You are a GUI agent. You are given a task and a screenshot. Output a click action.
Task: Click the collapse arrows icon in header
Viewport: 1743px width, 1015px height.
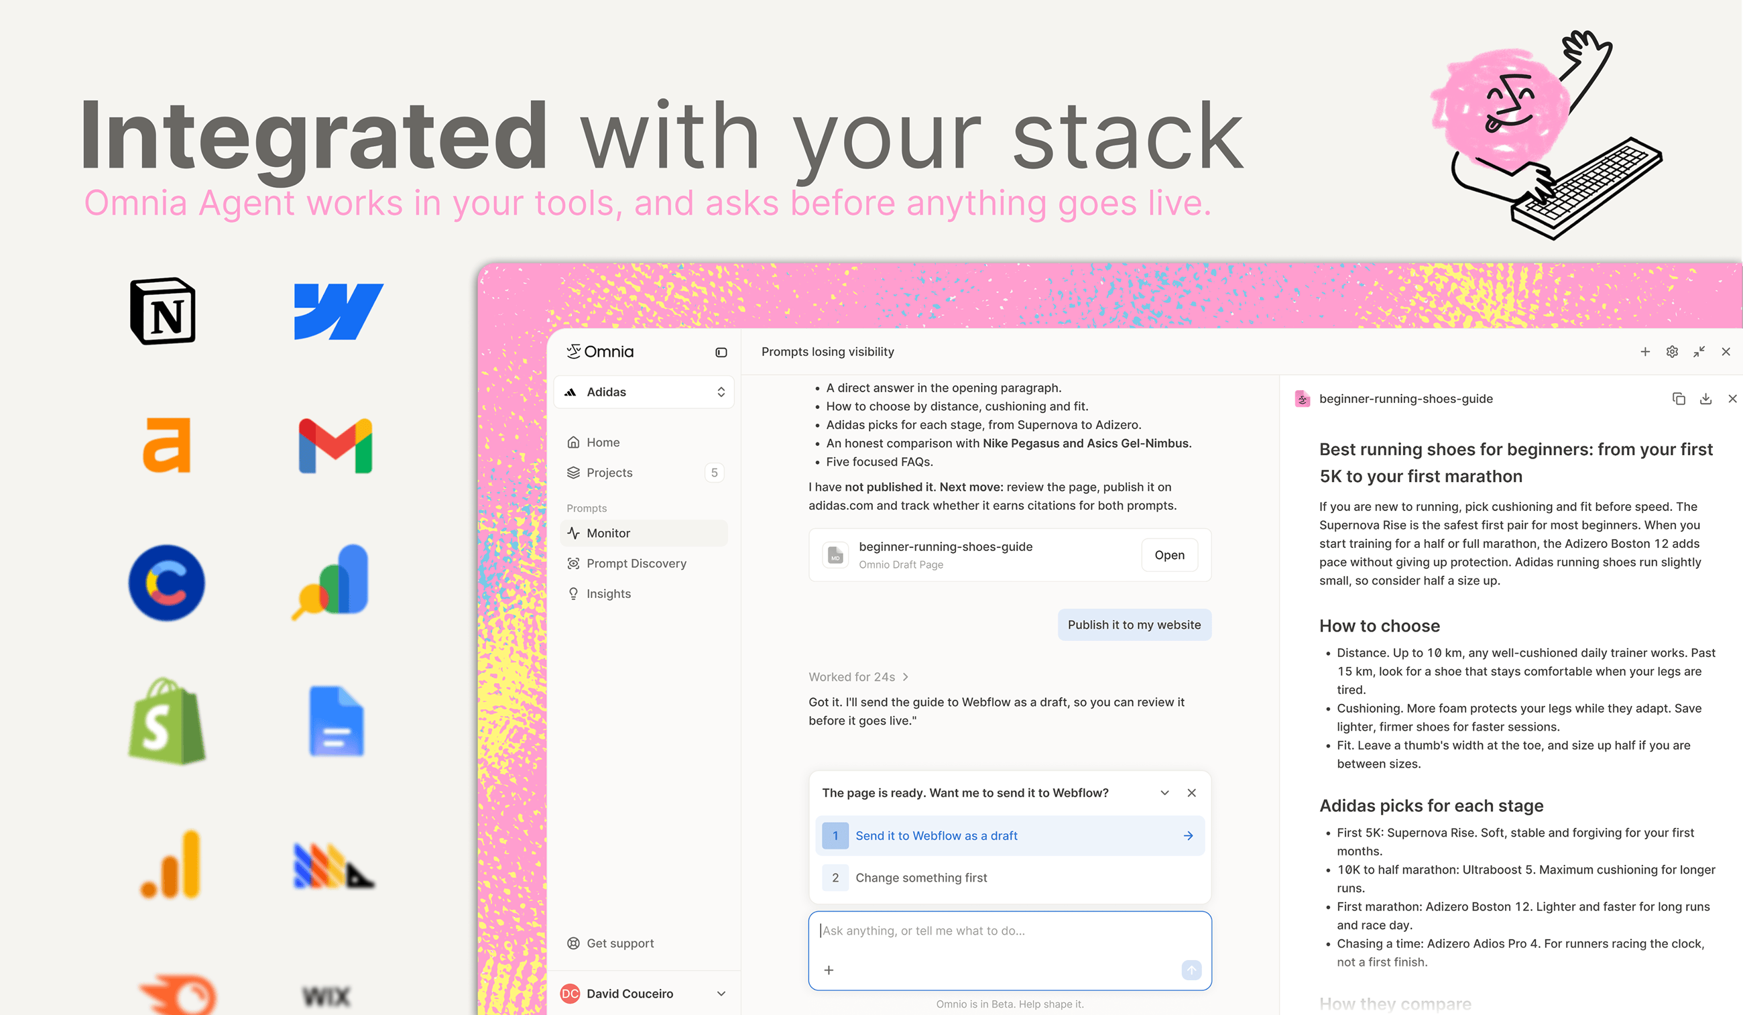(1699, 351)
